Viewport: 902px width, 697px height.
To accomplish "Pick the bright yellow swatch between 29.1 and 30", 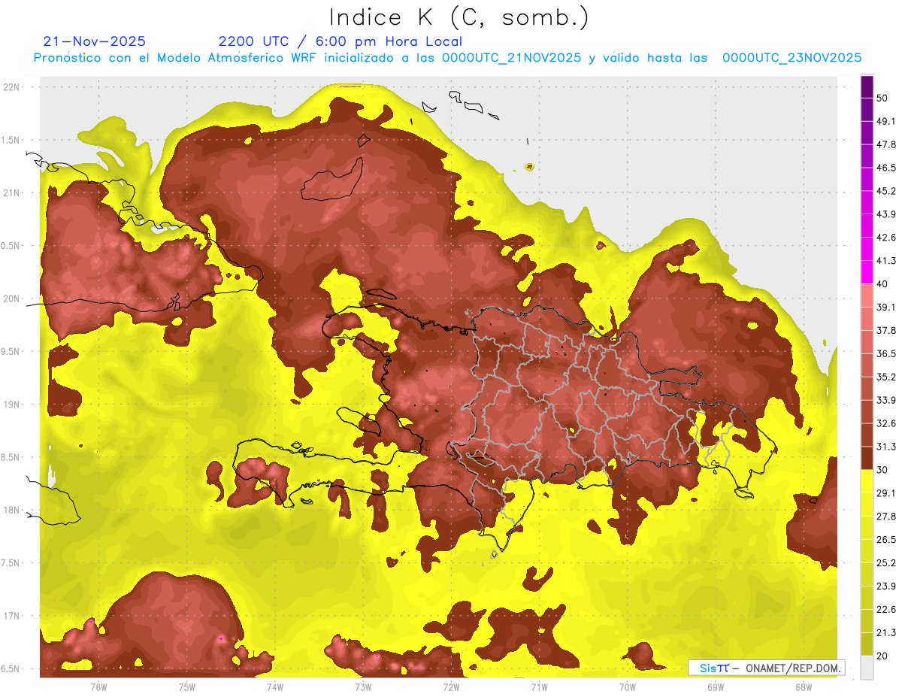I will 867,481.
